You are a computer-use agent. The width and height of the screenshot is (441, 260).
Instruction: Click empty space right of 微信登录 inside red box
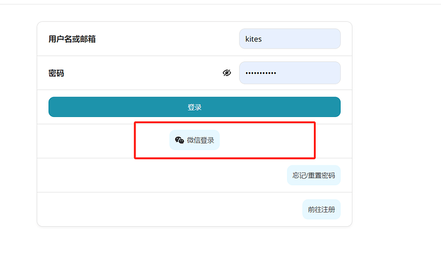pyautogui.click(x=266, y=140)
